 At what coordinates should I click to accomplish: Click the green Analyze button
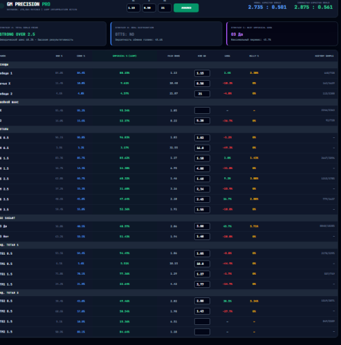tap(186, 8)
